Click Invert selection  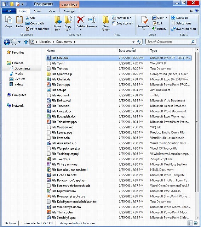coord(184,29)
